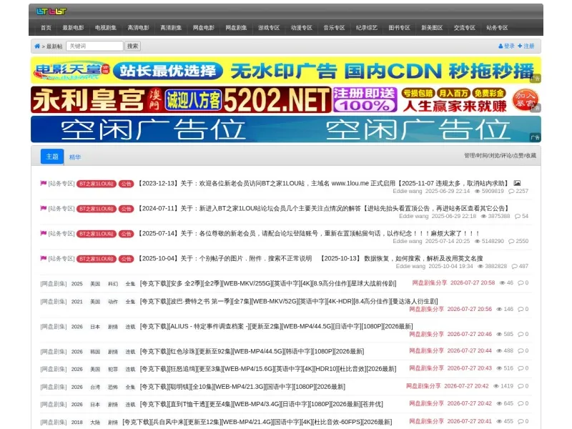The image size is (572, 429).
Task: Open the 安多 全2季 thread
Action: [x=268, y=283]
